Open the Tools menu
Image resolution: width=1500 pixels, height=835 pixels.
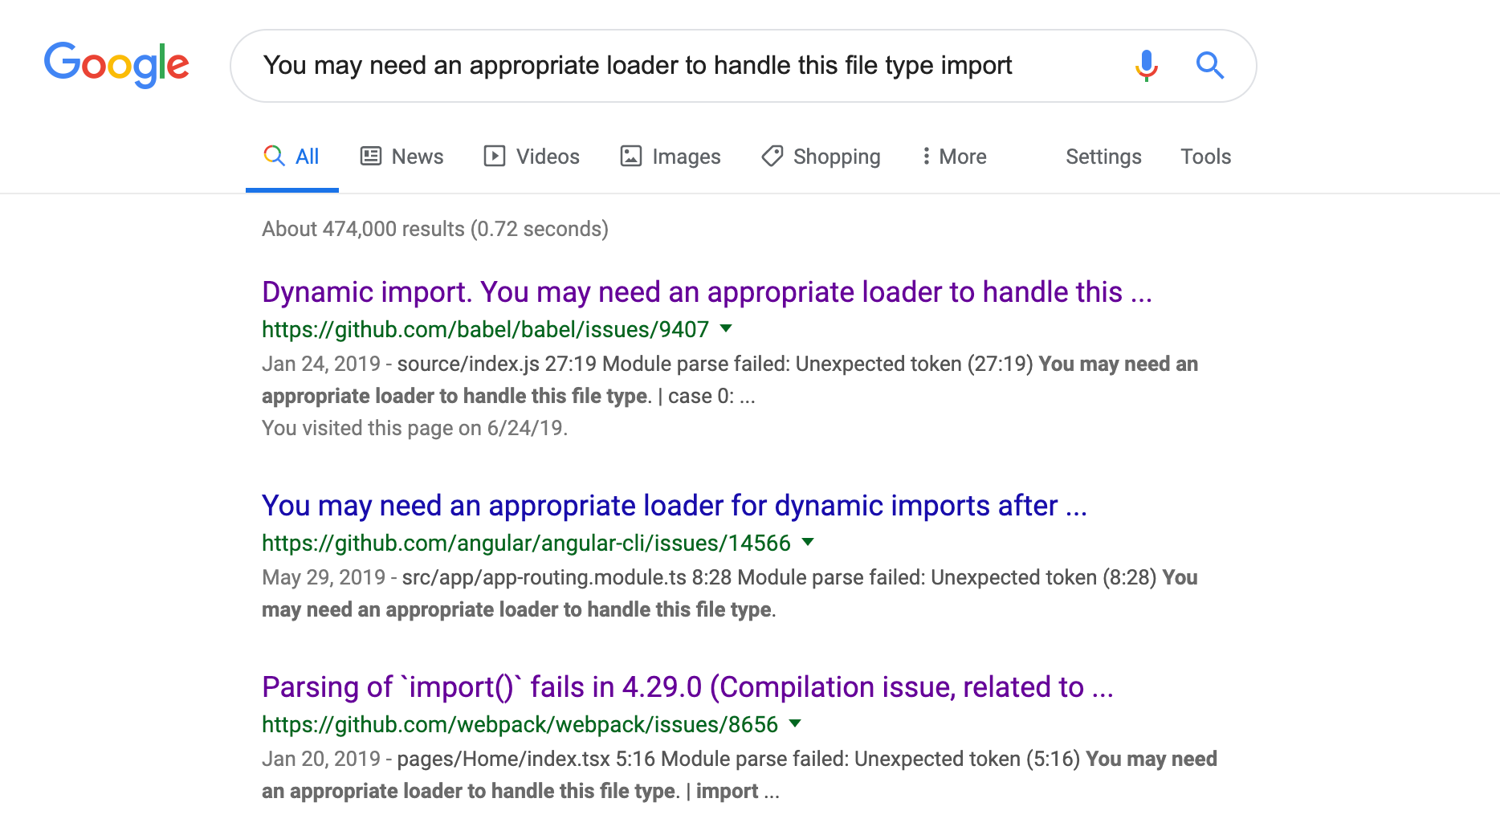pos(1205,157)
